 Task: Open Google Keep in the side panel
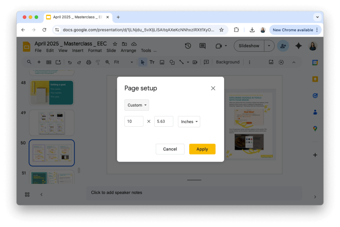(314, 79)
